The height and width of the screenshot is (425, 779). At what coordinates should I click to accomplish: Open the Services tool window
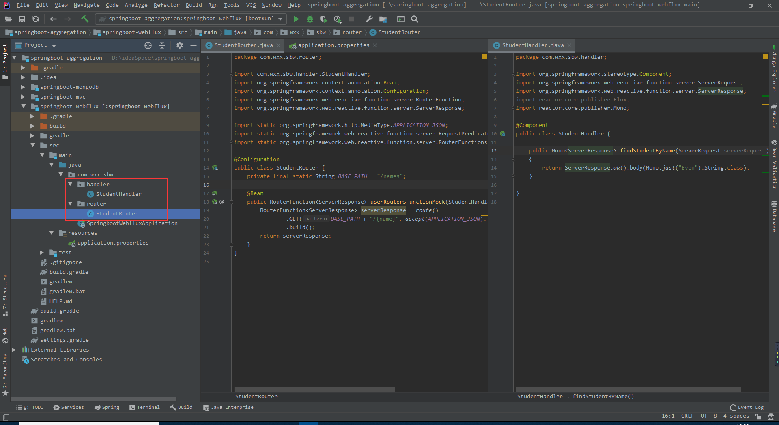tap(69, 407)
